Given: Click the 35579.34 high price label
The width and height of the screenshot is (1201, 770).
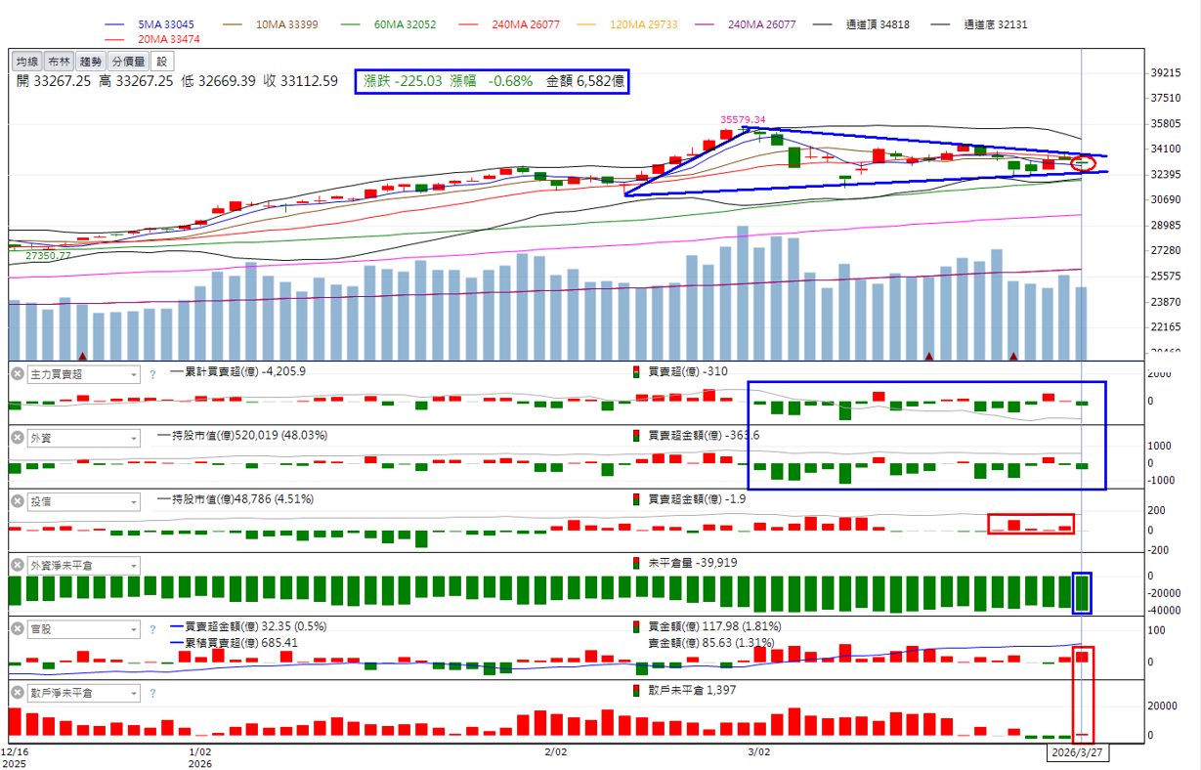Looking at the screenshot, I should 743,119.
